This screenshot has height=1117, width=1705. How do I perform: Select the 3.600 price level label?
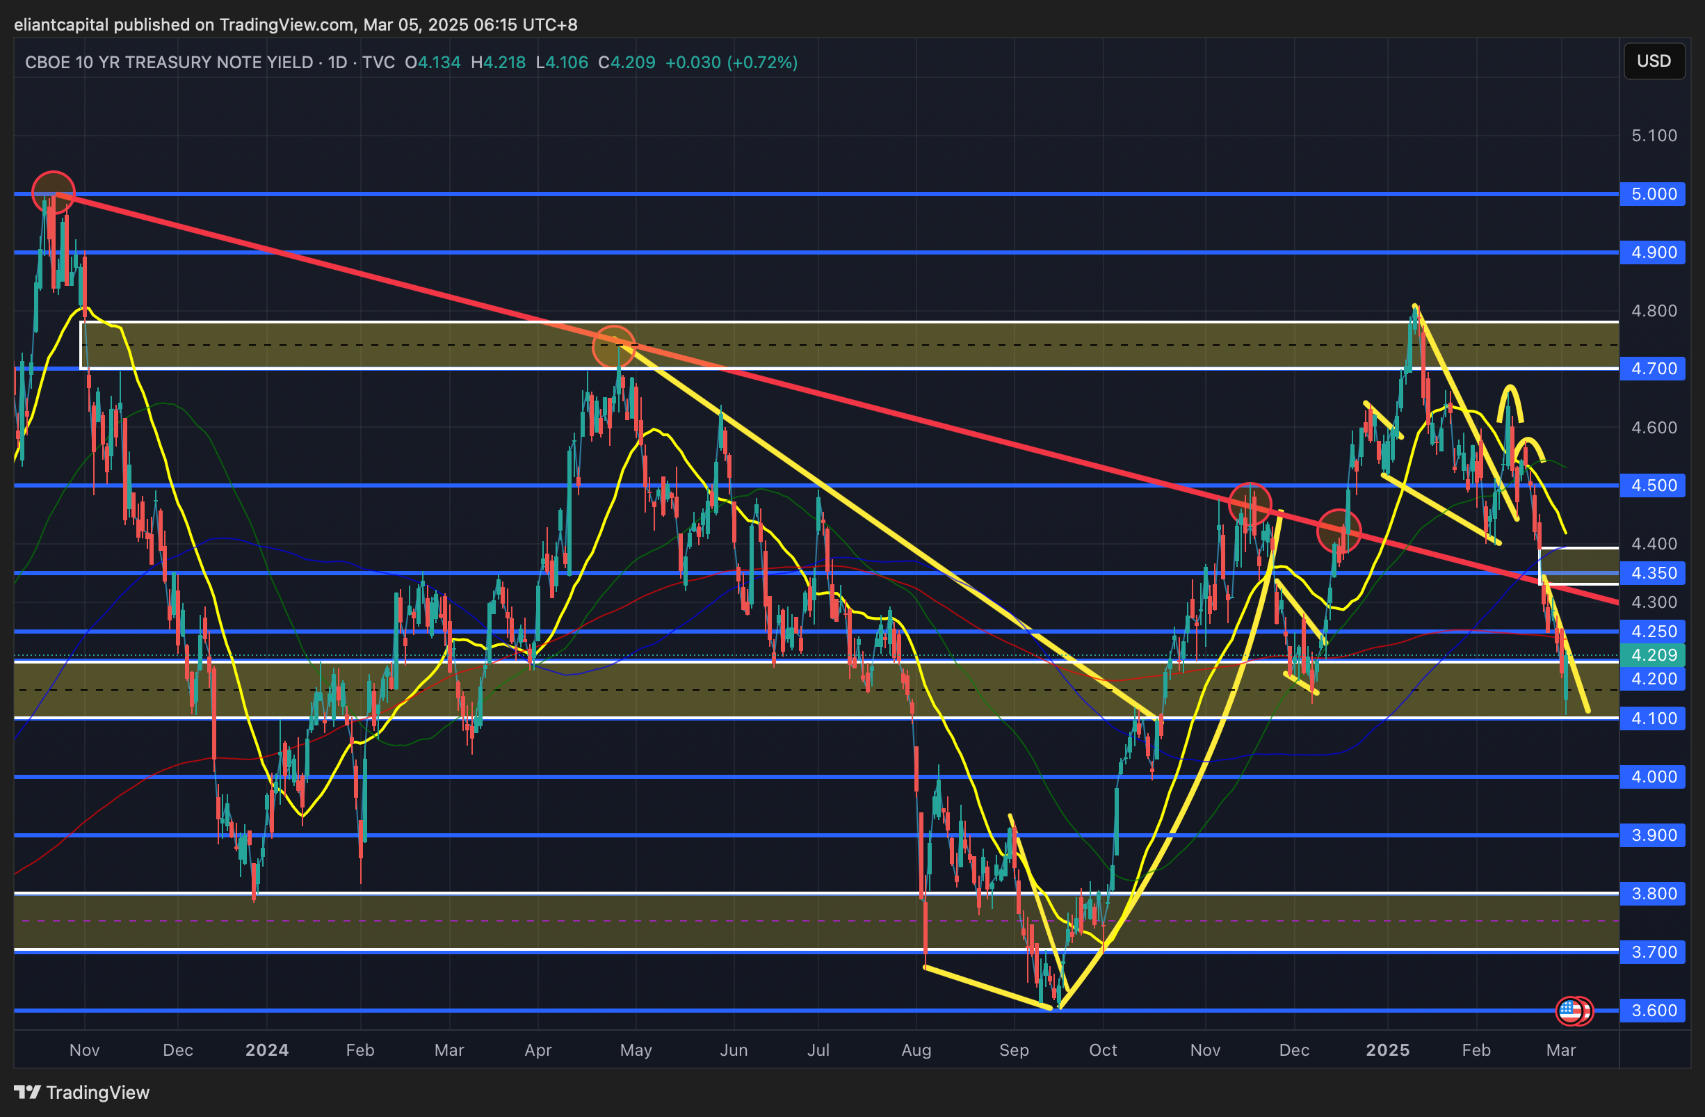point(1654,1011)
